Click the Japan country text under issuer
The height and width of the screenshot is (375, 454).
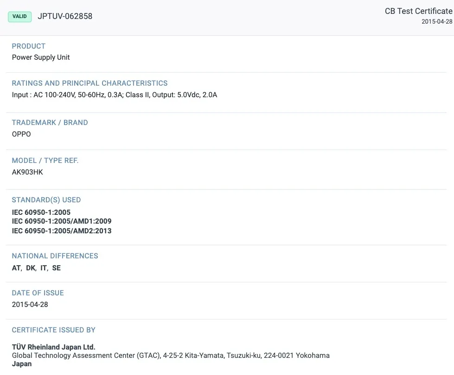coord(22,364)
